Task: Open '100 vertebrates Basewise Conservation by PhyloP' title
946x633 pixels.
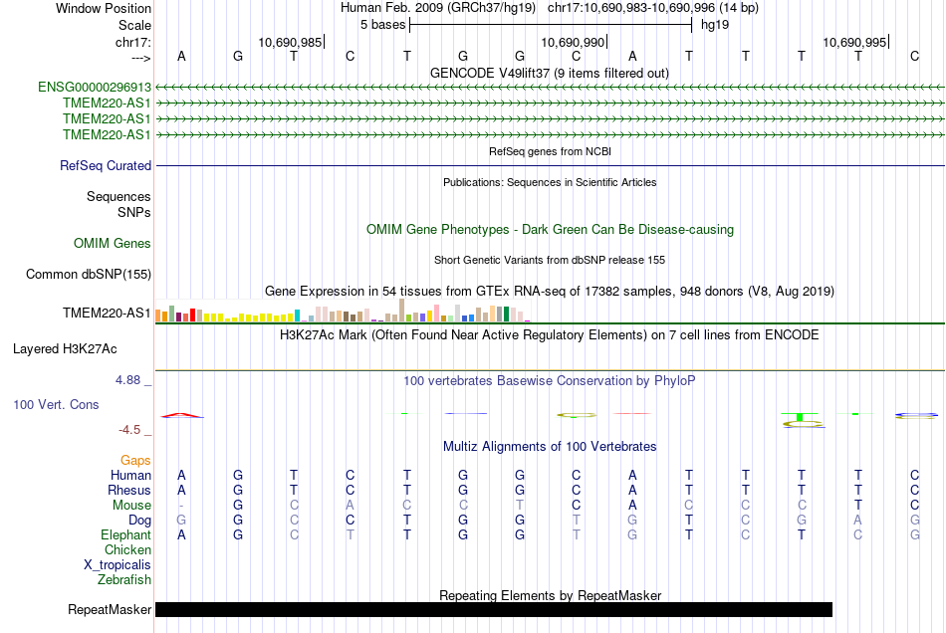Action: [550, 381]
